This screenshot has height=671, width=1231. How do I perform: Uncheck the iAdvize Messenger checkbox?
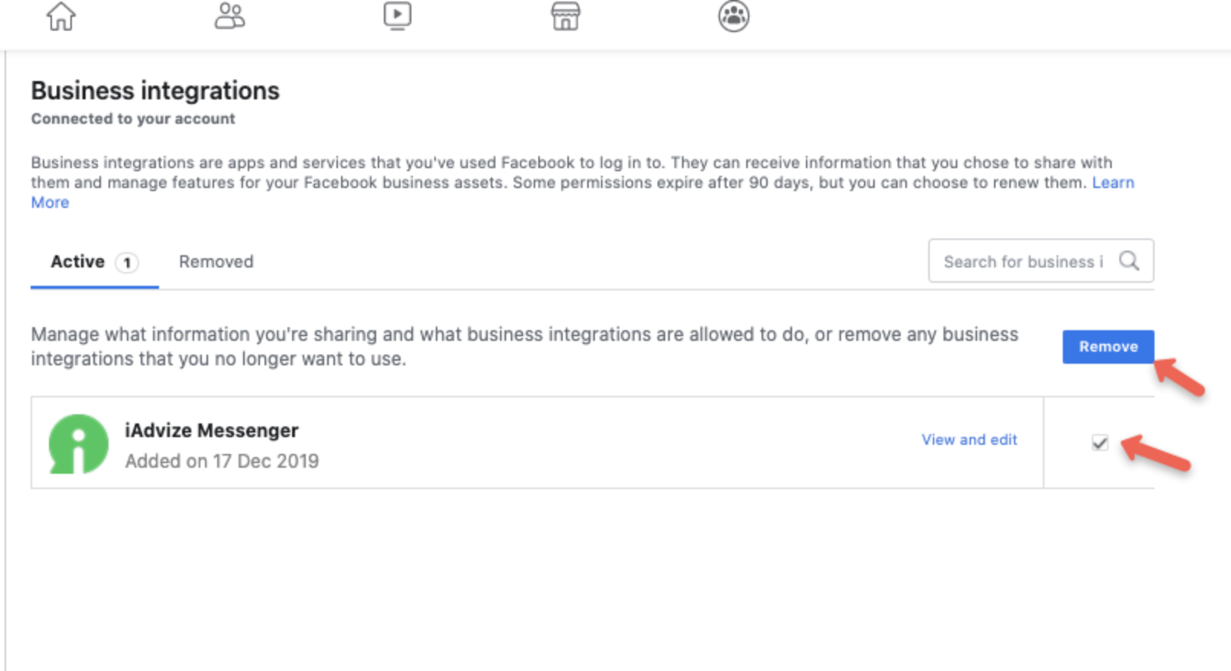click(x=1099, y=442)
